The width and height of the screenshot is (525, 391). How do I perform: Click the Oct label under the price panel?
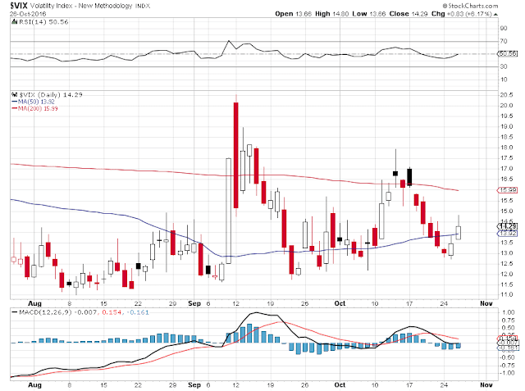coord(340,303)
